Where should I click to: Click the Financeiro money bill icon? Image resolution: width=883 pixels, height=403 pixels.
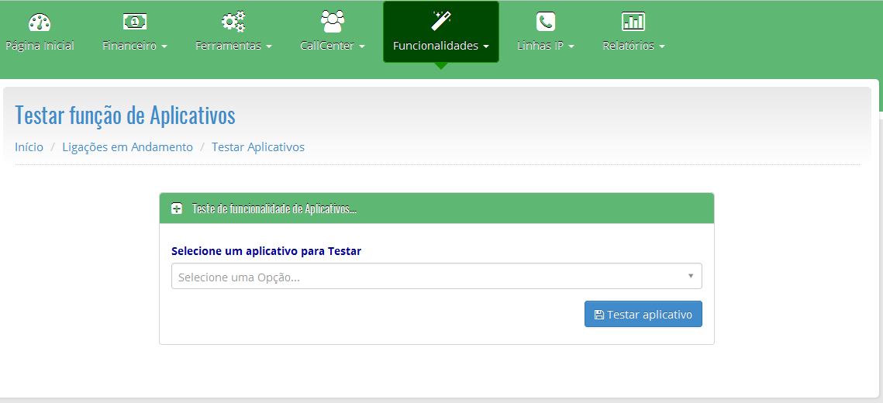click(x=134, y=22)
